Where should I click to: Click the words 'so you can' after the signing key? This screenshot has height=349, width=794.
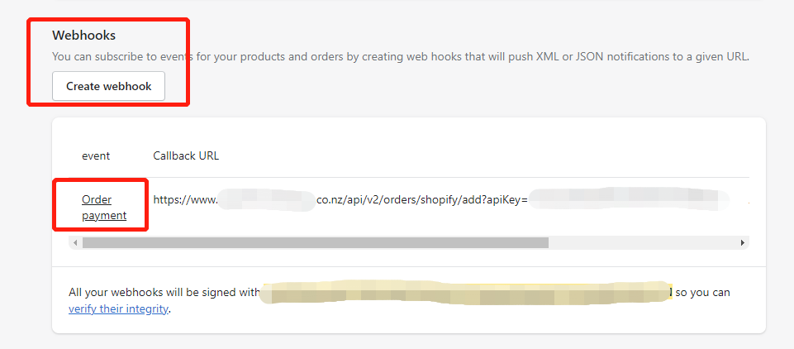[x=703, y=292]
